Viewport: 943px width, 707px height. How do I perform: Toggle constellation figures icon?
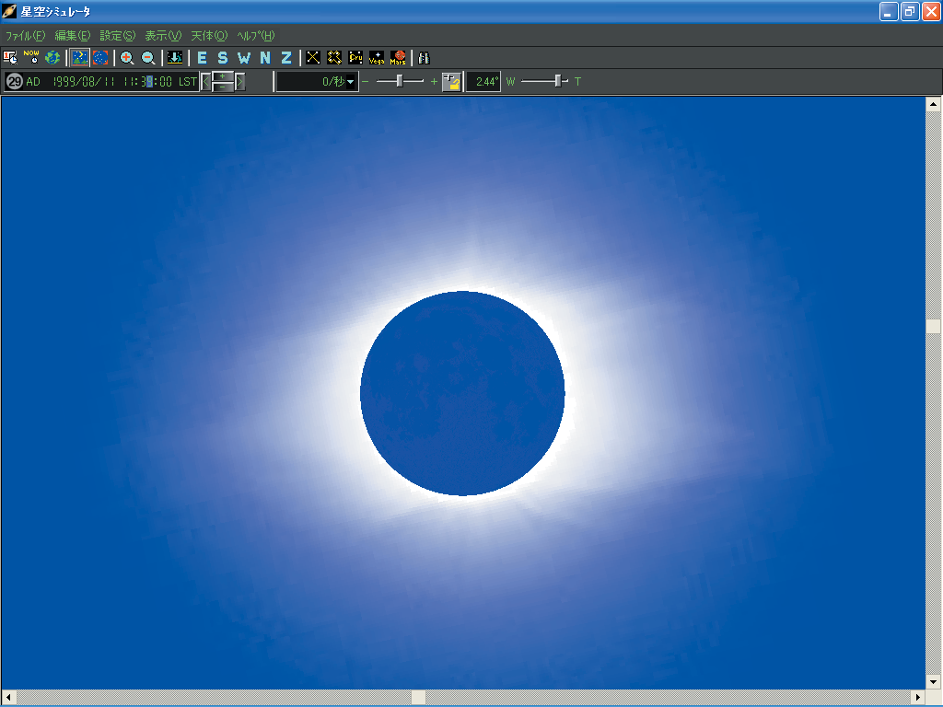334,58
